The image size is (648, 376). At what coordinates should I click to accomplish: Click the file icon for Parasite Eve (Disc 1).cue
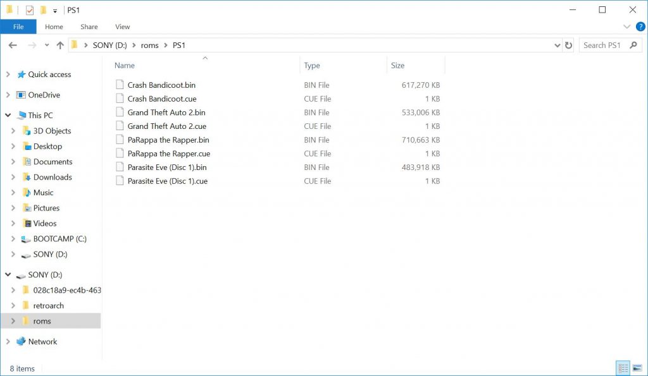[x=120, y=180]
